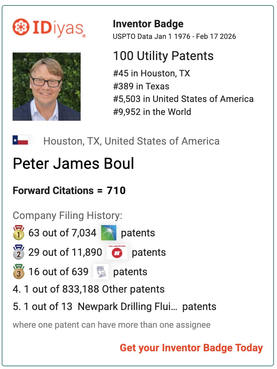This screenshot has height=369, width=277.
Task: Click the IDiyas logo
Action: point(49,27)
